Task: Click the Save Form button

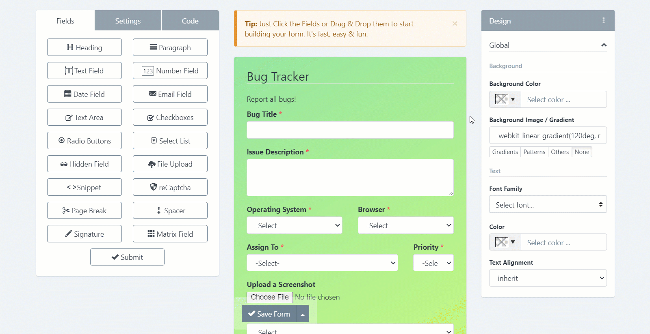Action: tap(269, 314)
